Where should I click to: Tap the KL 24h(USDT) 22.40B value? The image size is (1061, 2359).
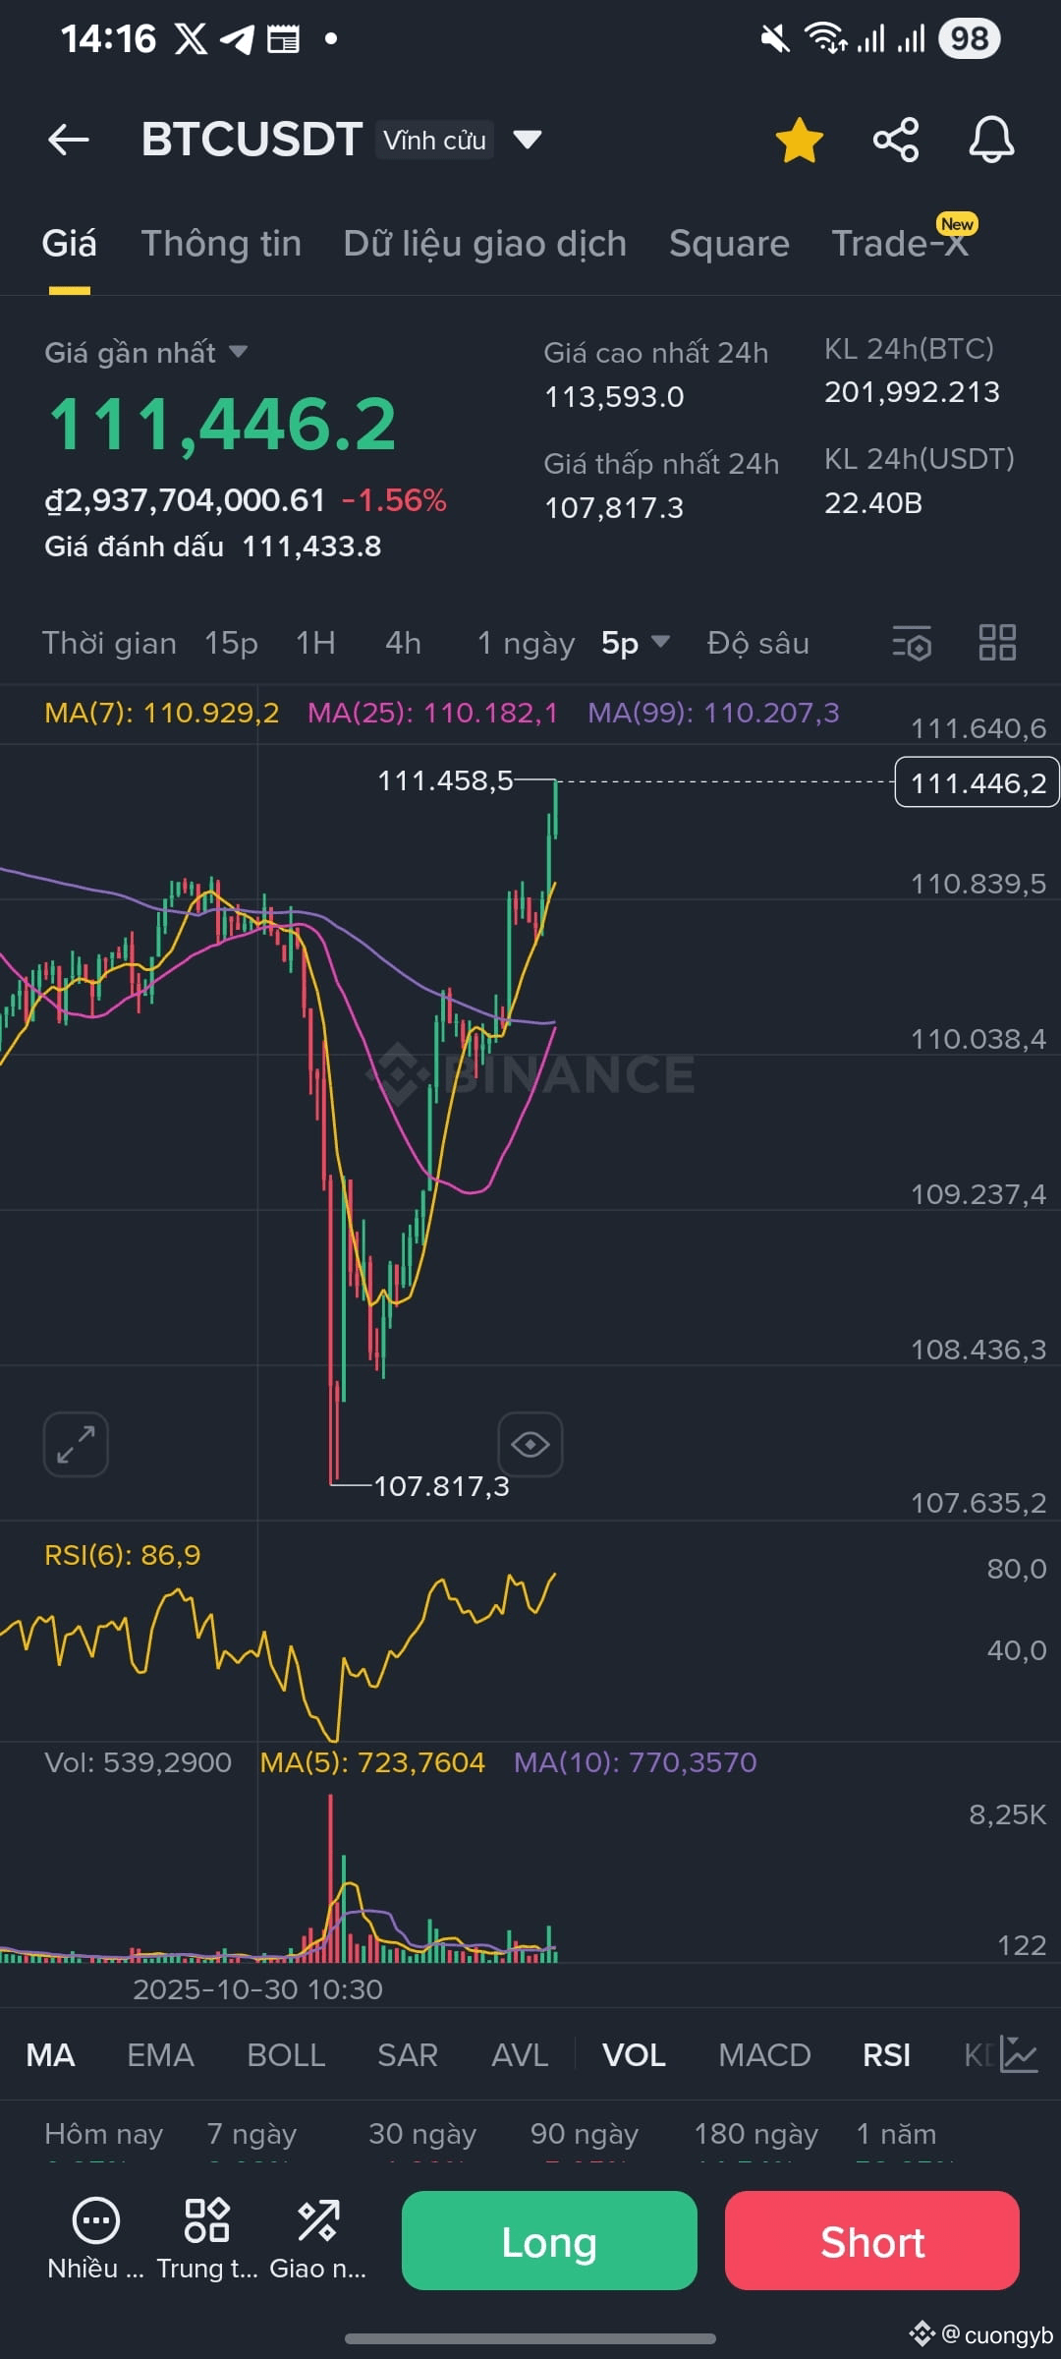tap(873, 503)
